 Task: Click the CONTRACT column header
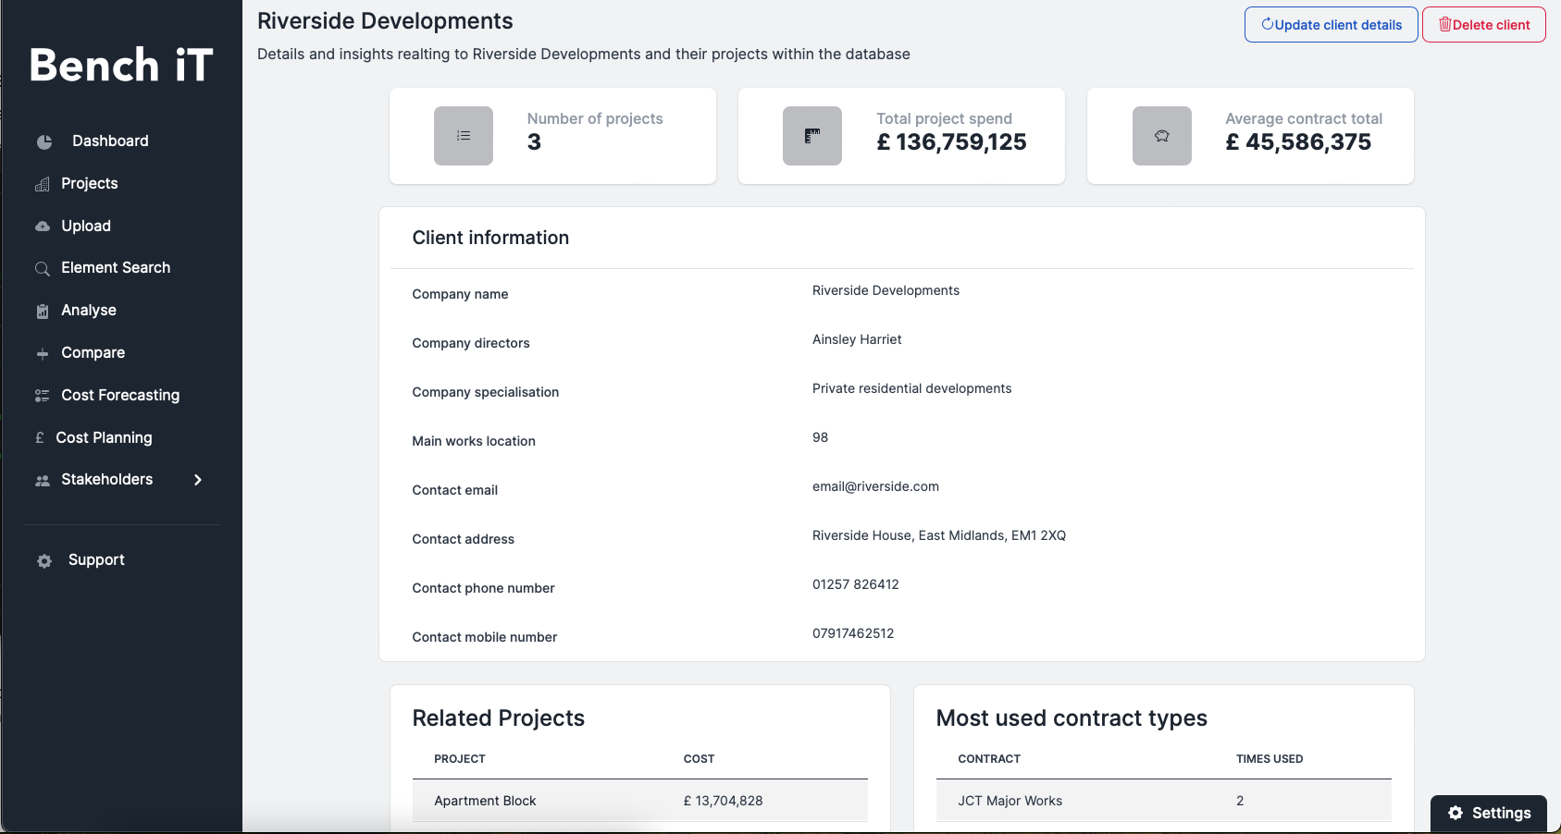(x=989, y=759)
